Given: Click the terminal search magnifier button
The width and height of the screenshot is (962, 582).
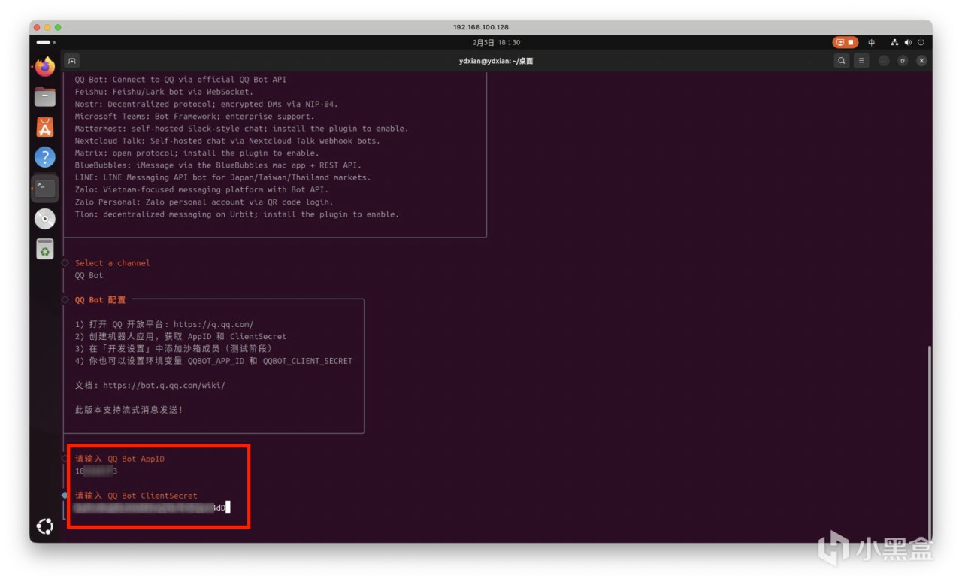Looking at the screenshot, I should (842, 61).
